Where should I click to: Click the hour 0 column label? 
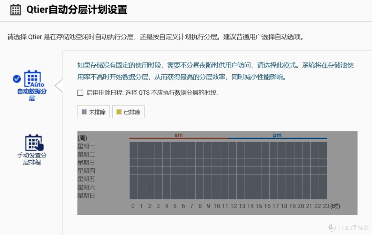click(133, 206)
